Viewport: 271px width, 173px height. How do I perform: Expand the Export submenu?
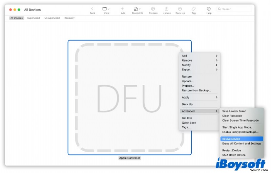[200, 70]
